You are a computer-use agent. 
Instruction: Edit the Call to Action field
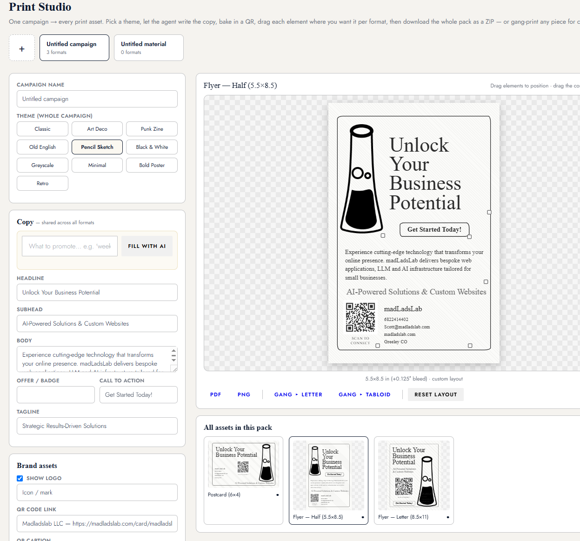click(x=139, y=395)
